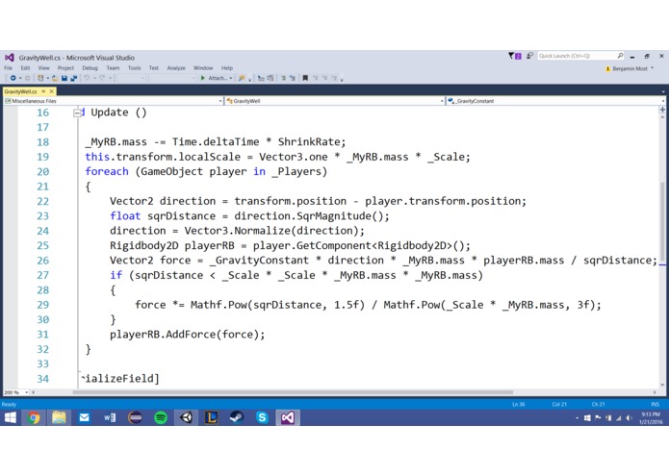Open the Edit menu

(x=25, y=67)
